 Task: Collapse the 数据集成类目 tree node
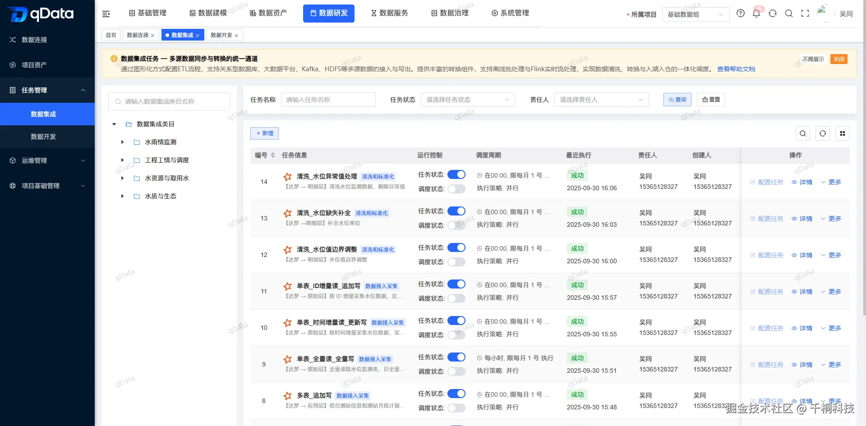point(114,124)
